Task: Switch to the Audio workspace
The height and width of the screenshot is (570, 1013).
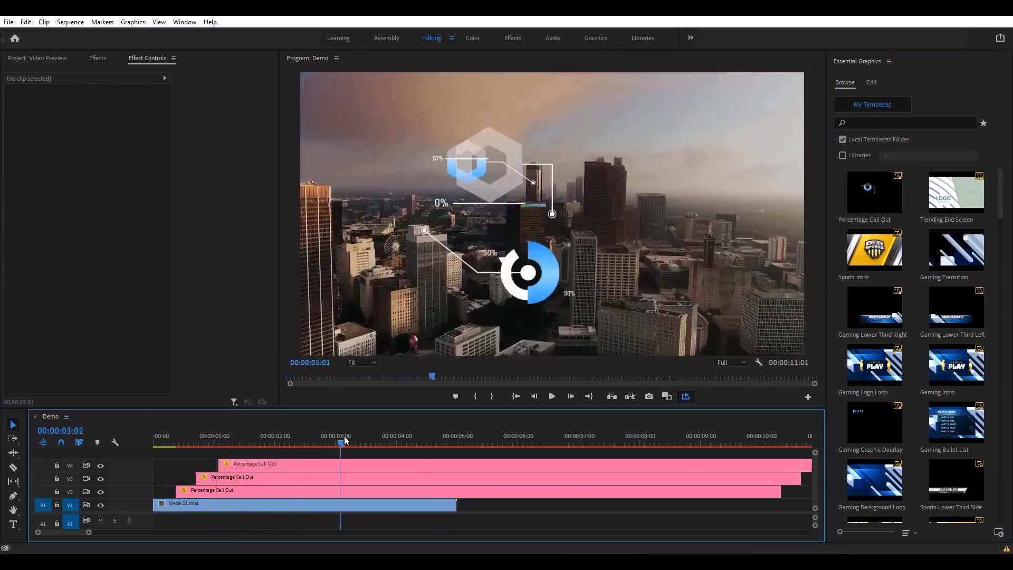Action: click(x=553, y=38)
